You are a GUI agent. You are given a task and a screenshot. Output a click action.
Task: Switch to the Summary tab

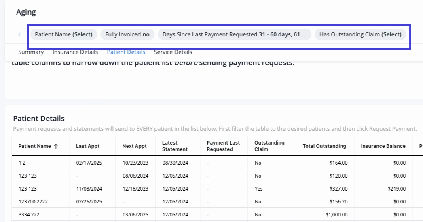coord(31,52)
